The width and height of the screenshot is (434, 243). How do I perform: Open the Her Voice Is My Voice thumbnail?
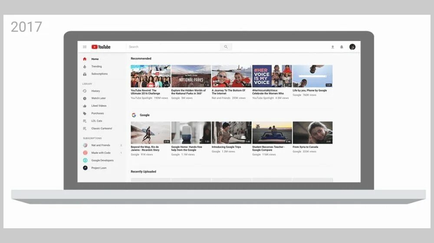272,76
